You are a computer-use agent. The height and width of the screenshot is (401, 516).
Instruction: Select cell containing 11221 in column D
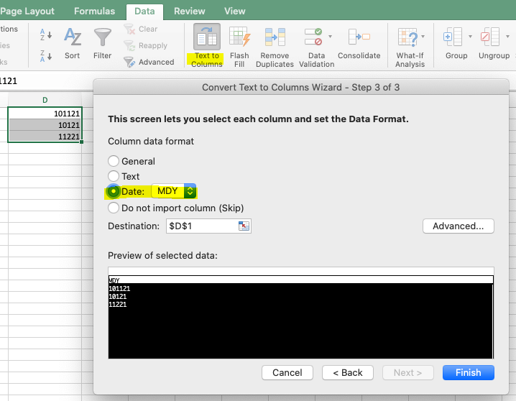pyautogui.click(x=45, y=137)
